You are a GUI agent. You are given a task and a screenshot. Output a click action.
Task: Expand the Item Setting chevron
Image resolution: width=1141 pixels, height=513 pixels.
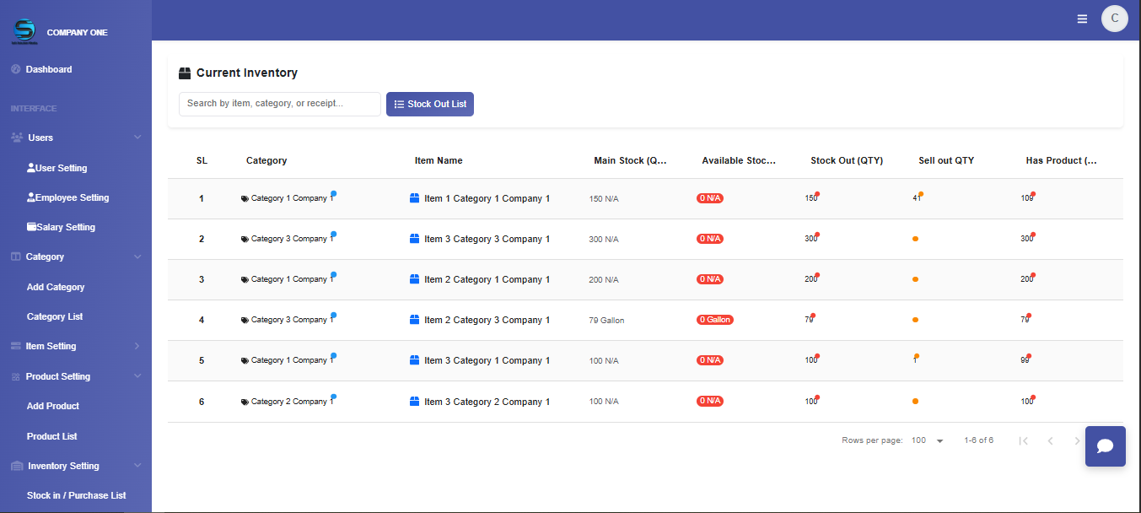[137, 346]
